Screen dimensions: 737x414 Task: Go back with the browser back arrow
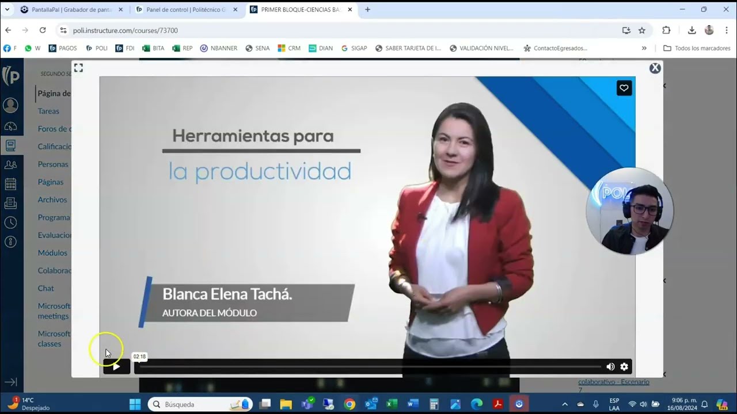(8, 30)
